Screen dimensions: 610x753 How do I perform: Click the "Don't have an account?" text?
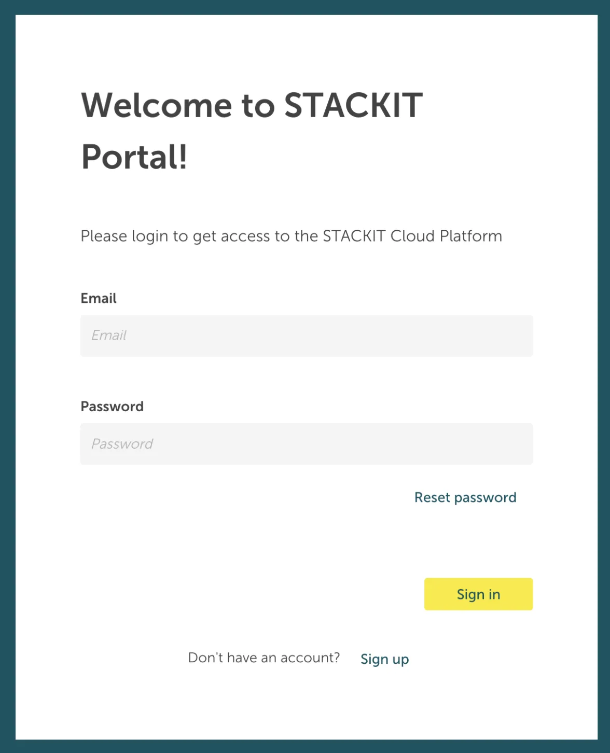[x=264, y=657]
